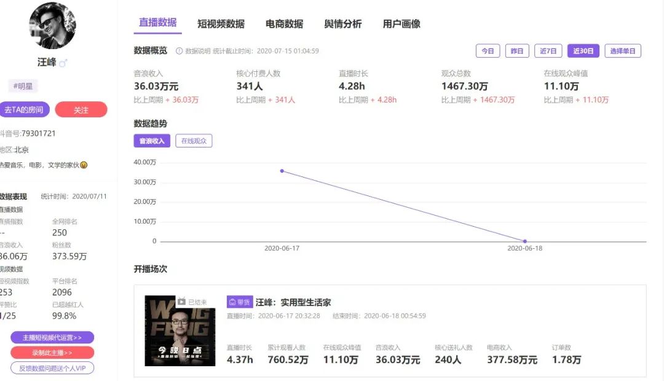Open the 选择单日 date picker

[x=623, y=50]
